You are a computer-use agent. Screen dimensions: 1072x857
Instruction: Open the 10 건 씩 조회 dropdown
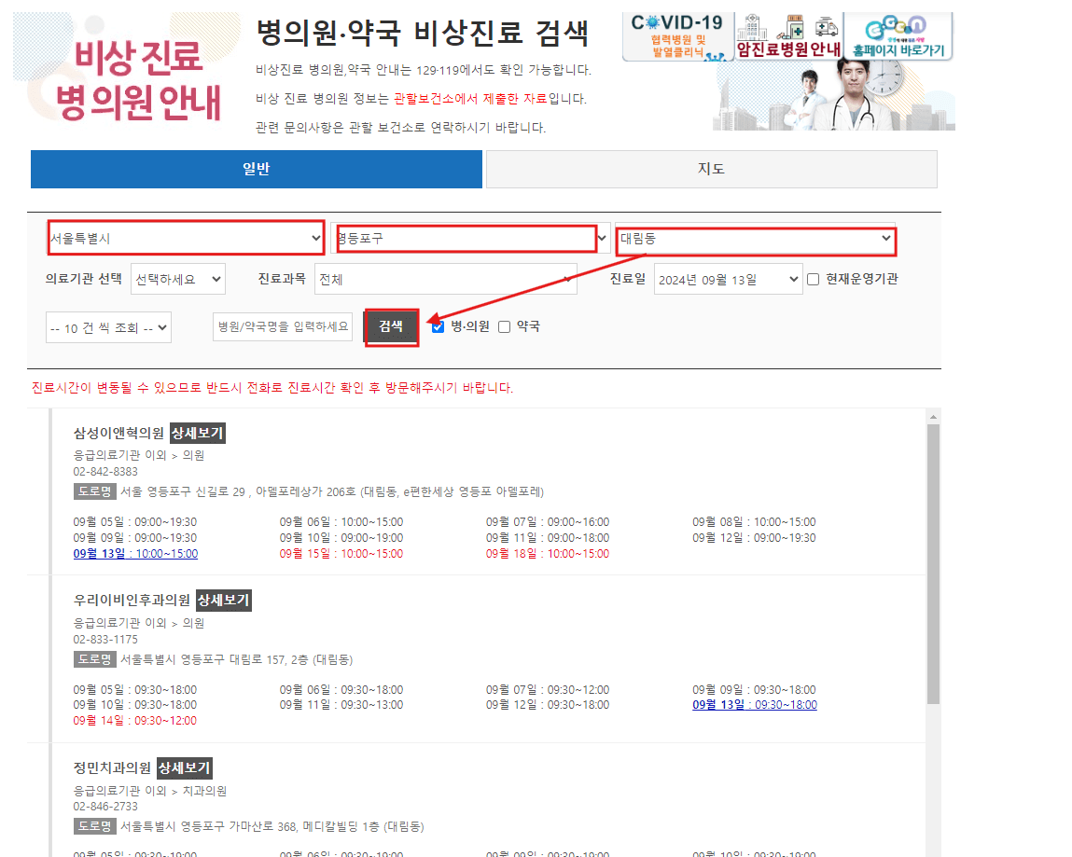pyautogui.click(x=108, y=327)
